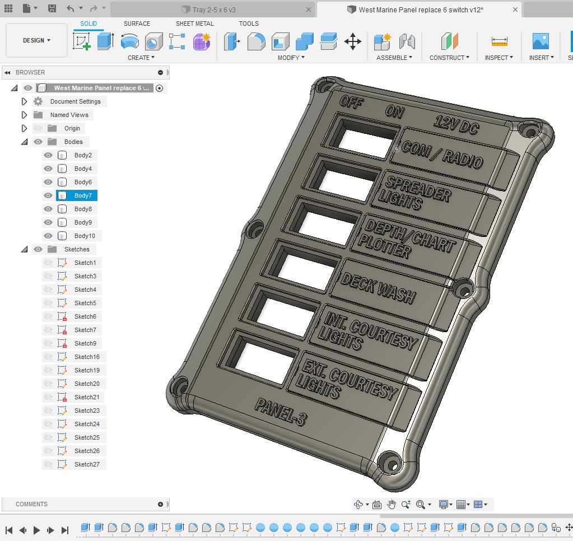The height and width of the screenshot is (541, 573).
Task: Expand the Document Settings node
Action: tap(24, 101)
